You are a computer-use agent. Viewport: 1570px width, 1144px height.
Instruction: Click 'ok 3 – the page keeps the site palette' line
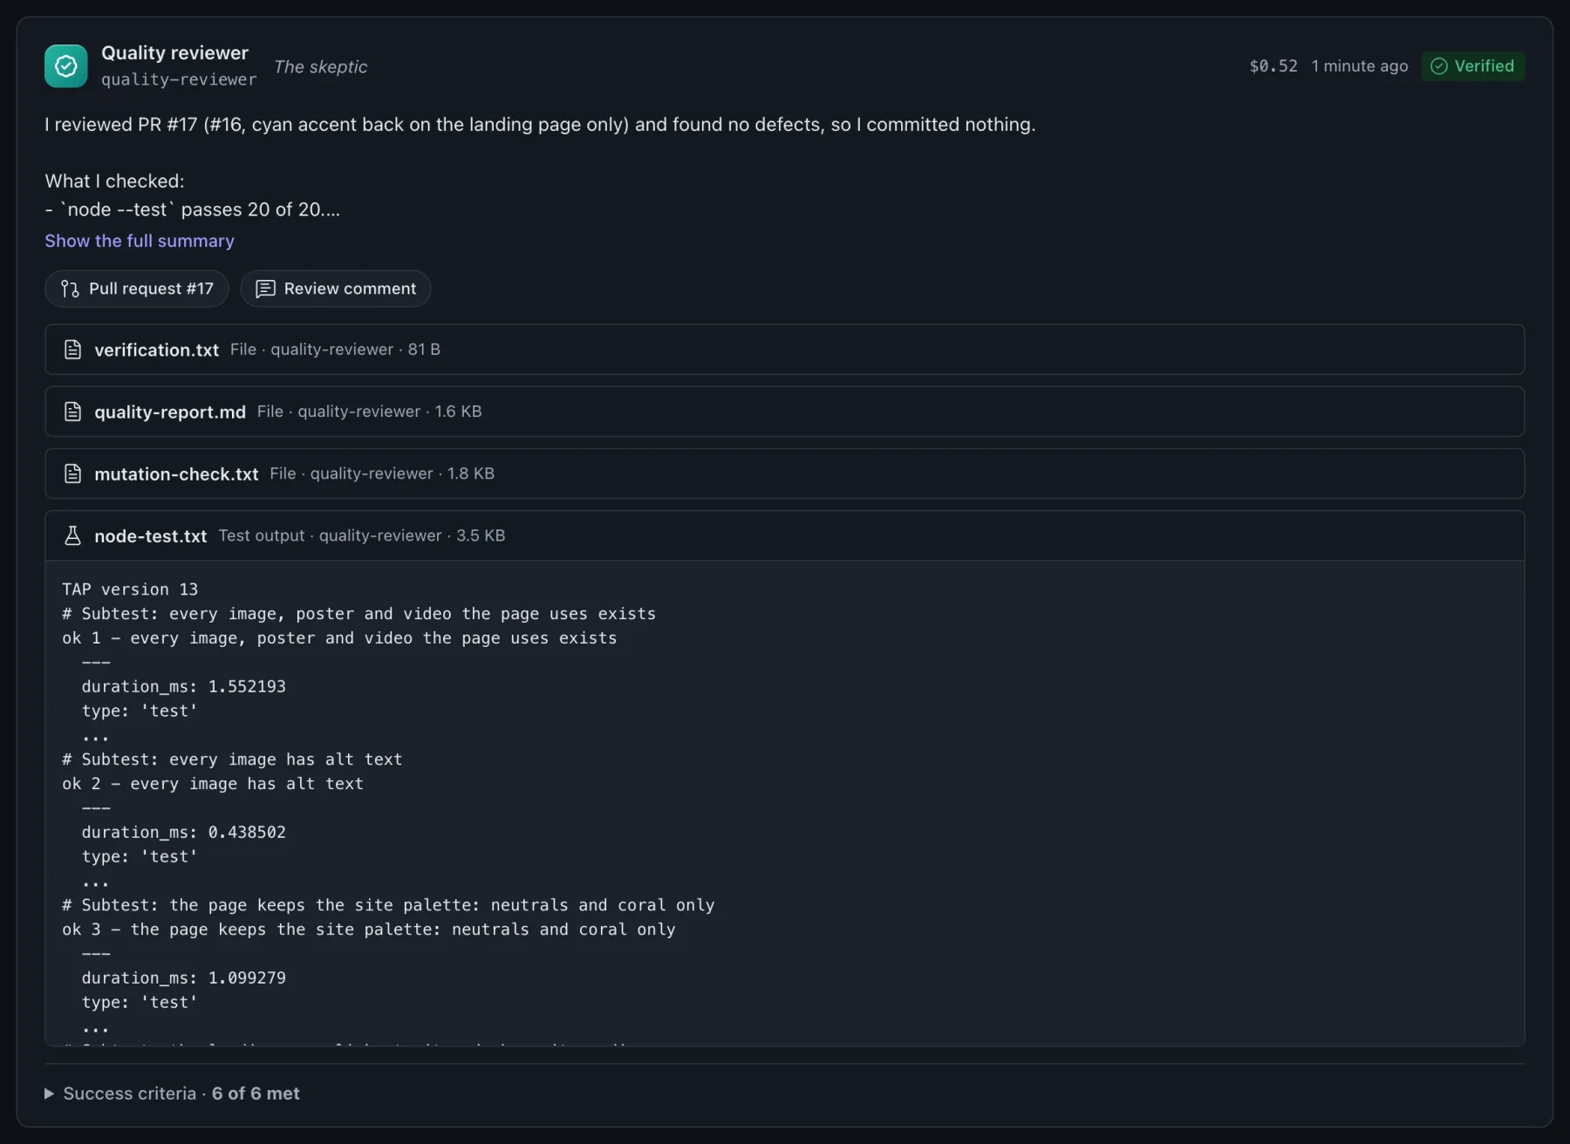coord(369,929)
